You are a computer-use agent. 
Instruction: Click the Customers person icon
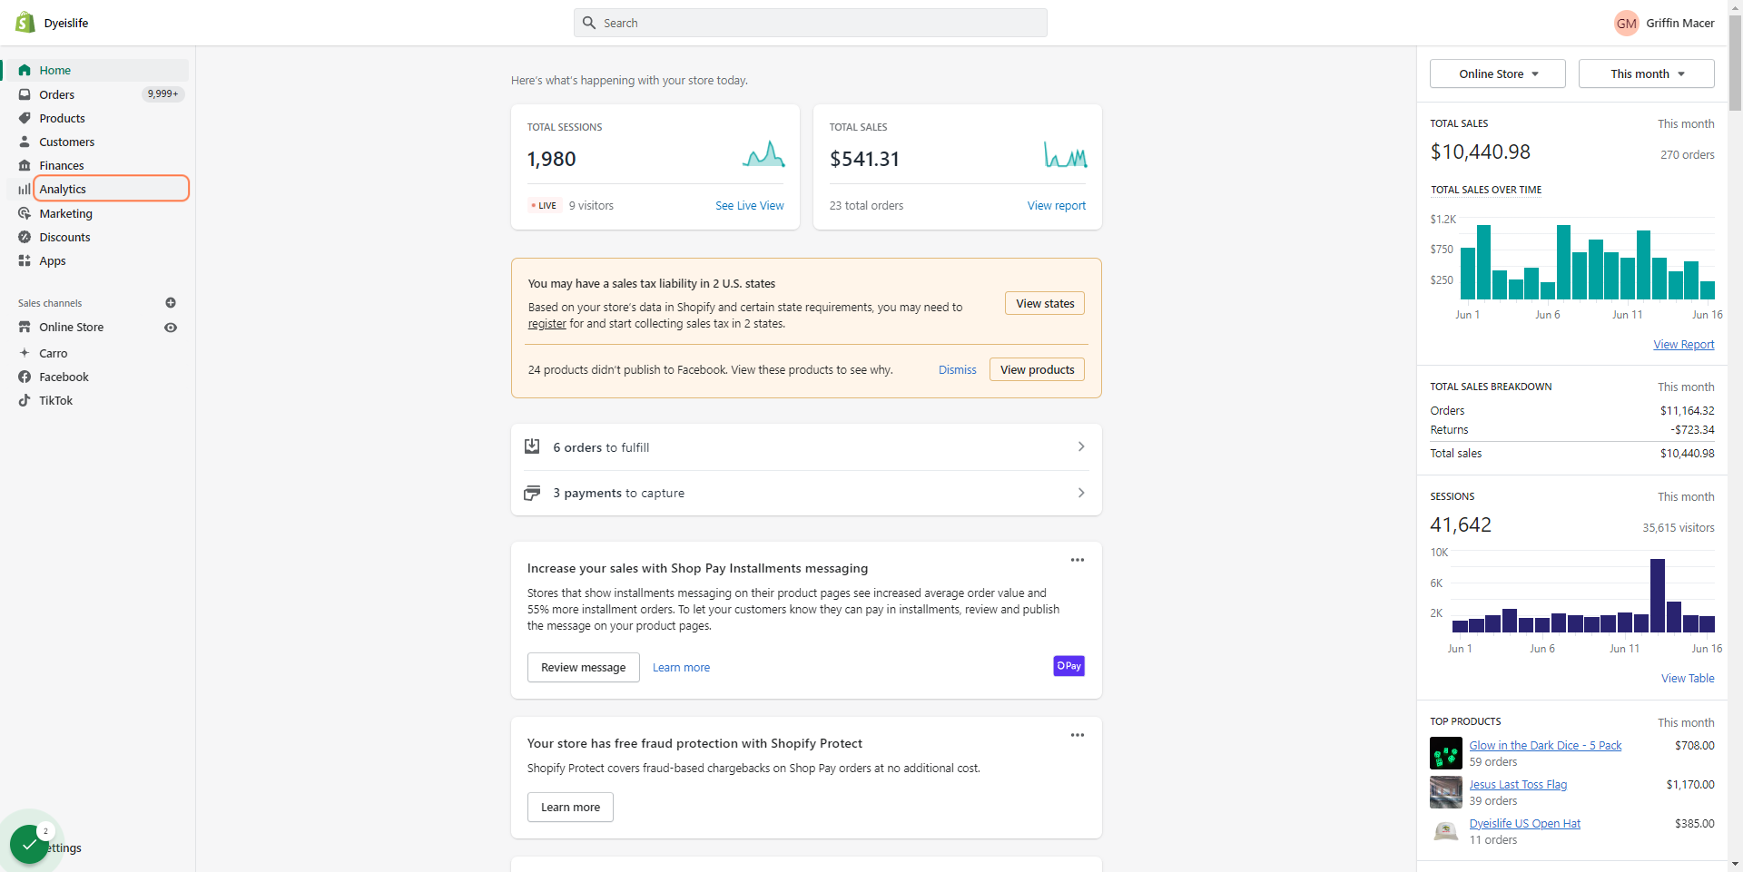point(25,142)
